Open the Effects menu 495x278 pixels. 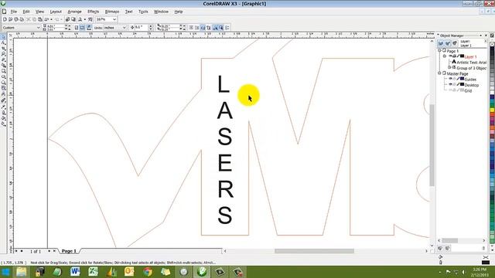point(93,12)
